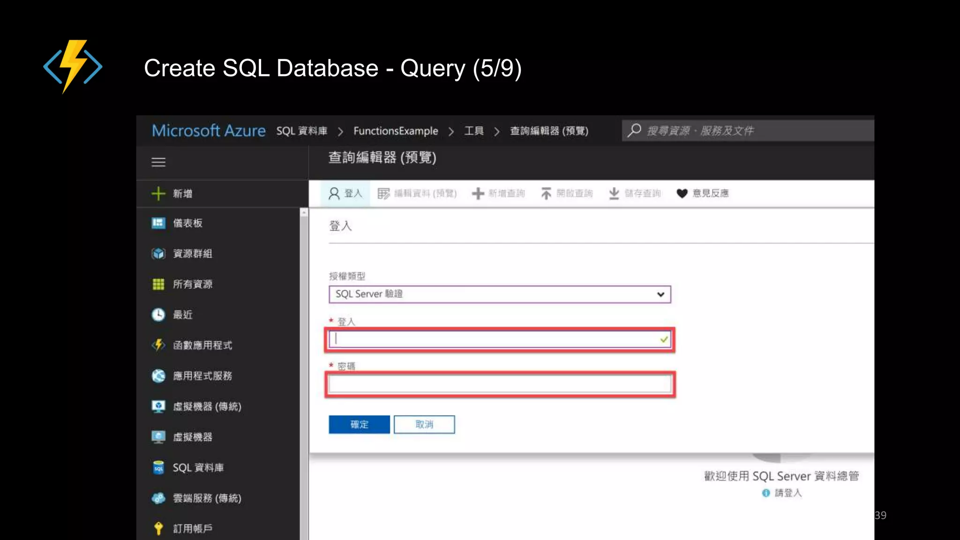
Task: Click the 搜尋資源 search box
Action: pyautogui.click(x=748, y=130)
